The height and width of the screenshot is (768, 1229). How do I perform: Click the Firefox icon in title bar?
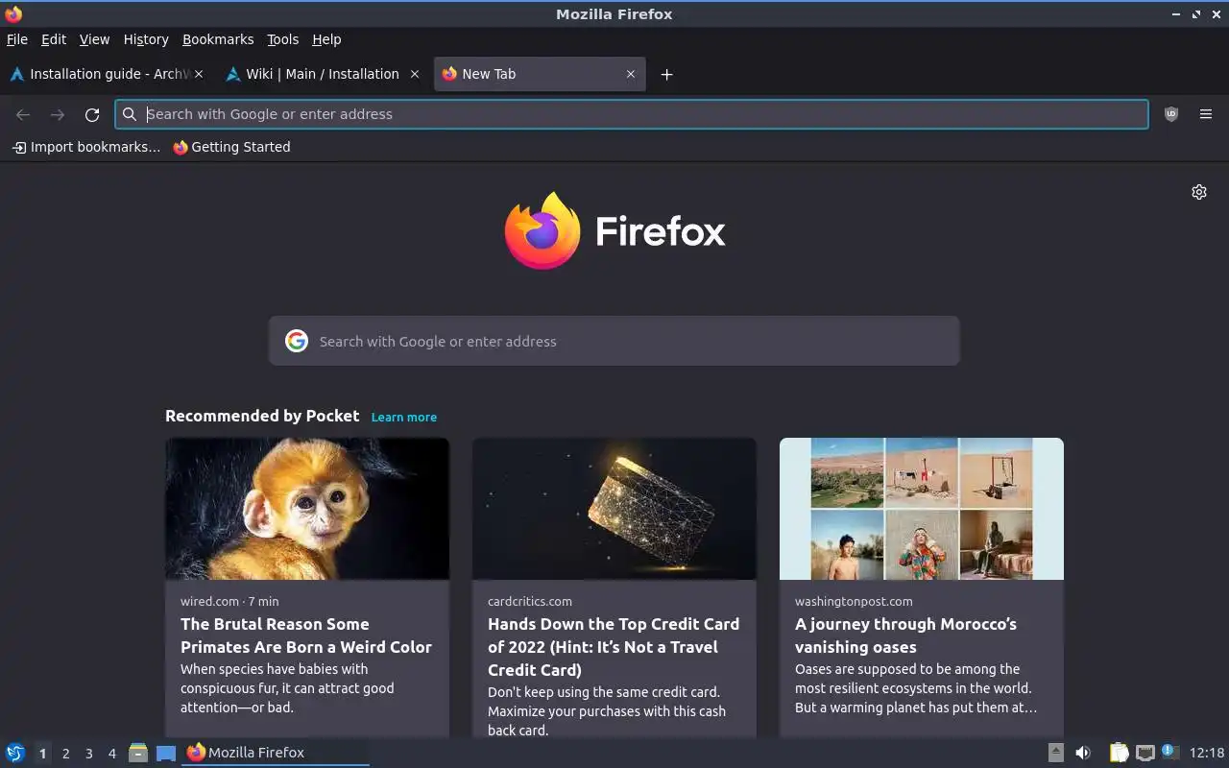13,13
